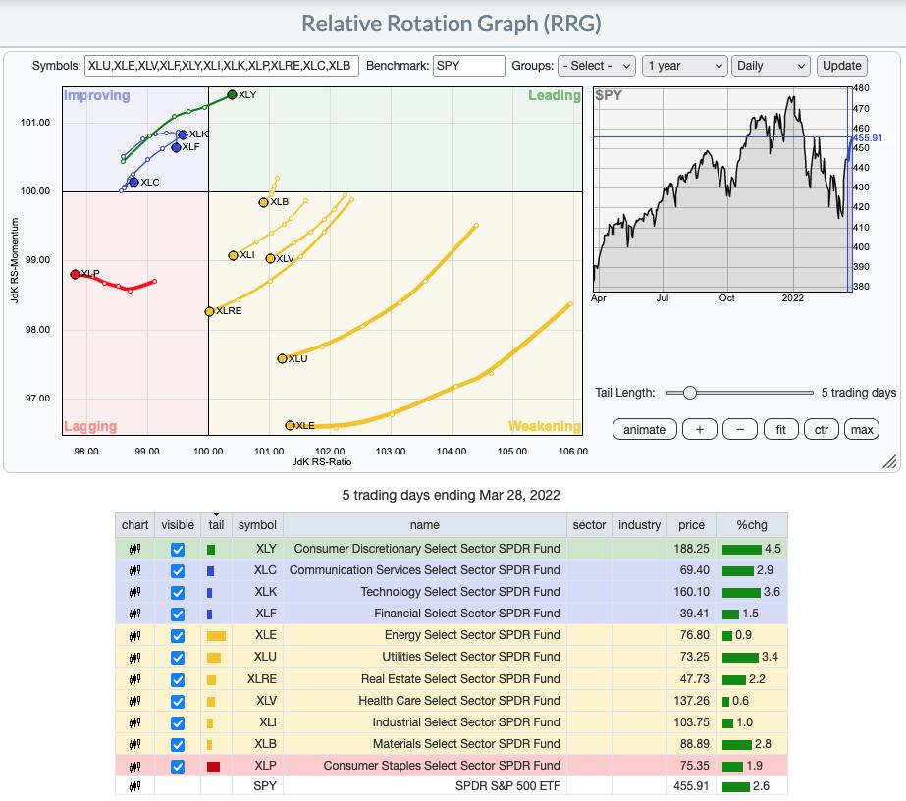906x801 pixels.
Task: Click the Symbols input field
Action: pyautogui.click(x=221, y=66)
